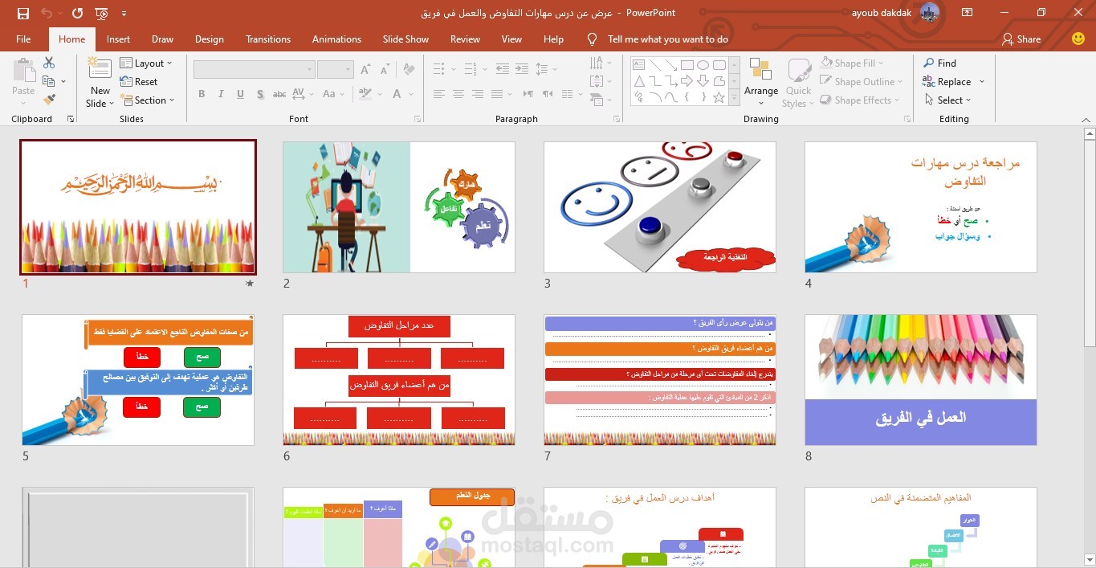Toggle Center paragraph alignment
1096x568 pixels.
pos(458,94)
